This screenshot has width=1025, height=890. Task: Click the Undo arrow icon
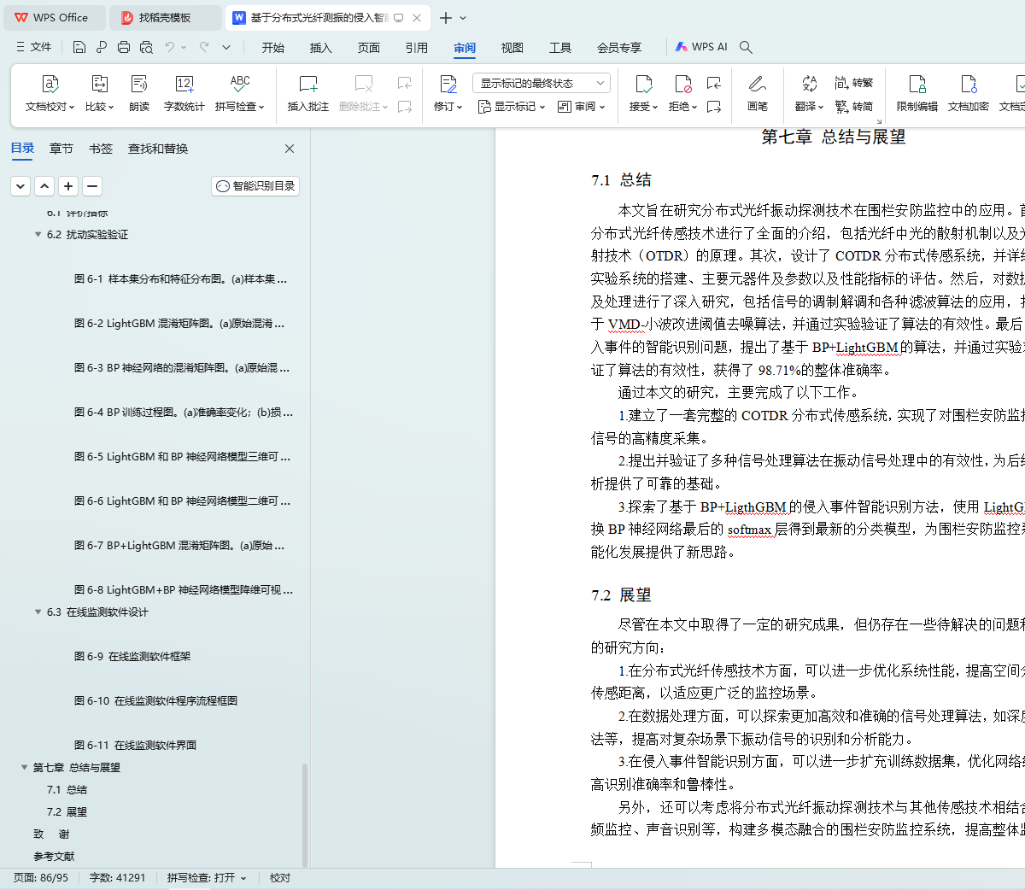[x=170, y=47]
